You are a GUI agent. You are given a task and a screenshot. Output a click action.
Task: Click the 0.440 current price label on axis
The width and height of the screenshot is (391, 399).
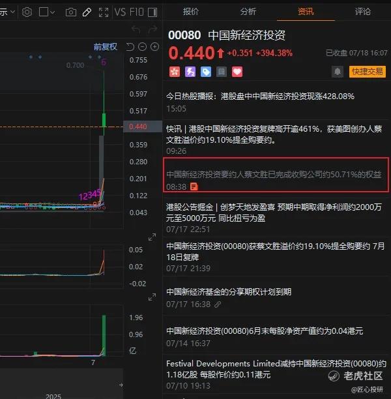tap(143, 126)
